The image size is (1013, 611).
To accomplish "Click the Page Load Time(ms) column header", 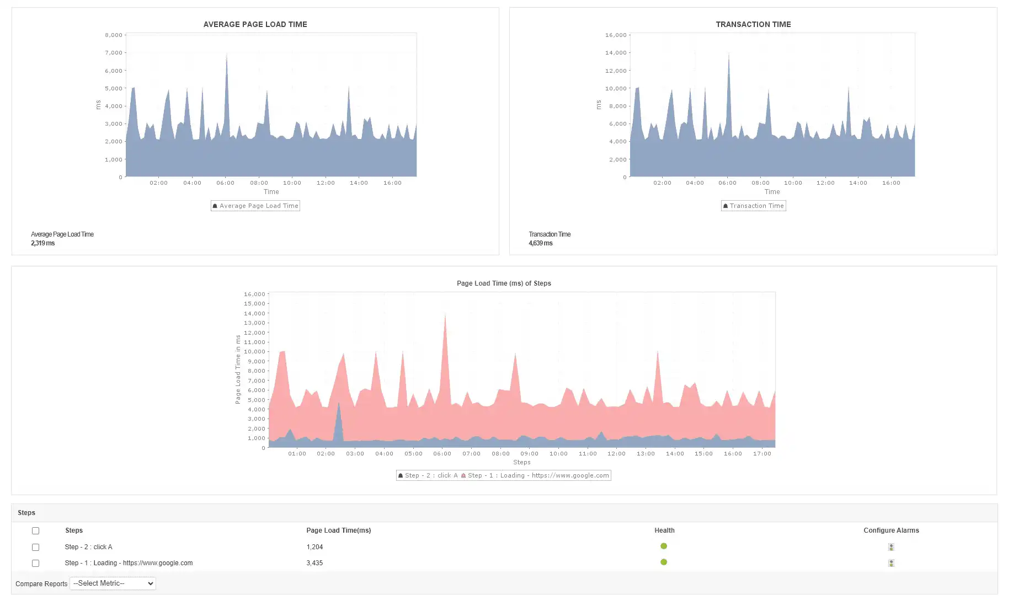I will tap(338, 530).
